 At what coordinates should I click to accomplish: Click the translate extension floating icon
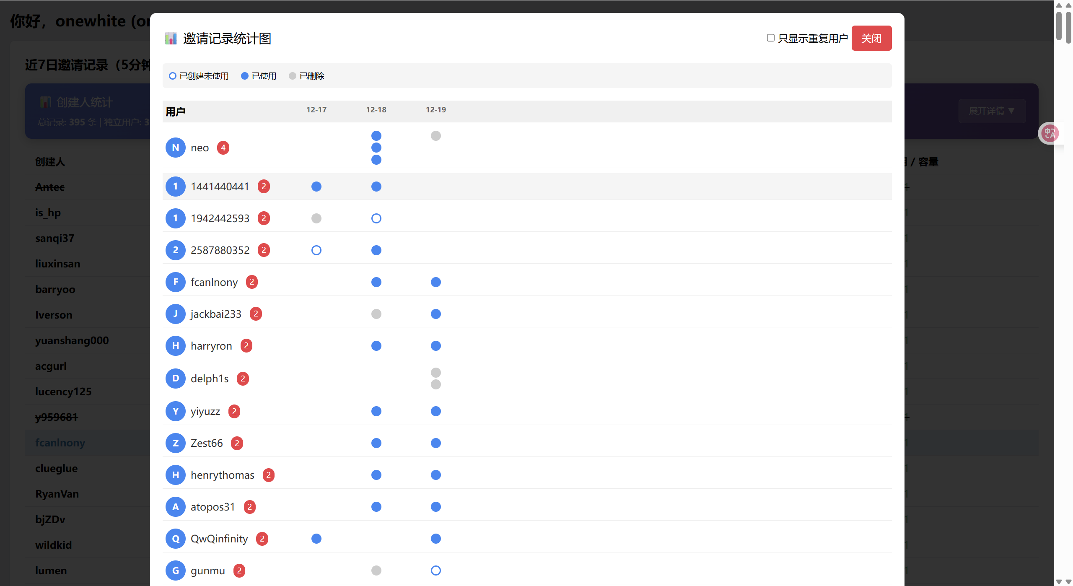[x=1050, y=134]
